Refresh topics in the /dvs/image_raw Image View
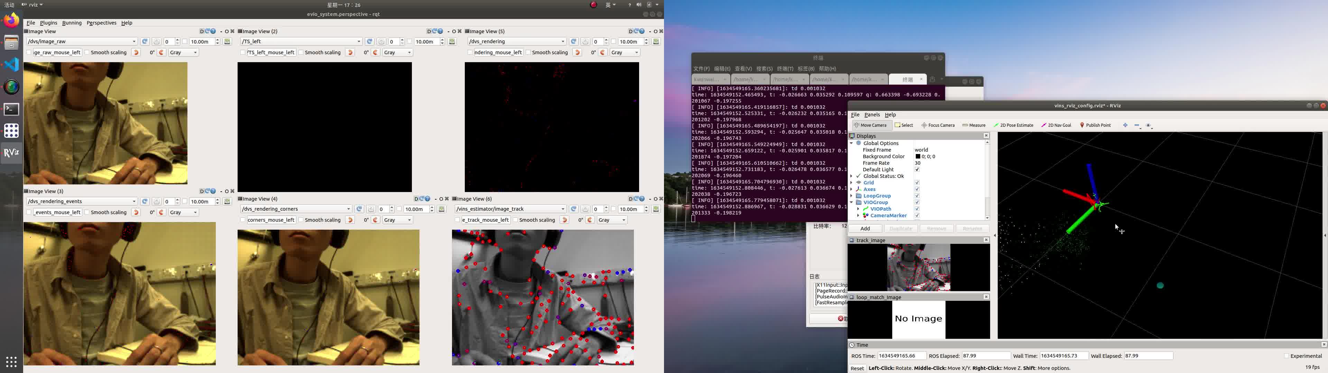 coord(145,41)
